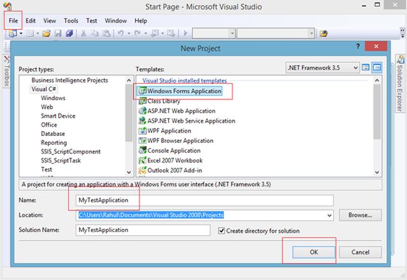Click the WPF Browser Application icon
407x280 pixels.
pyautogui.click(x=143, y=141)
